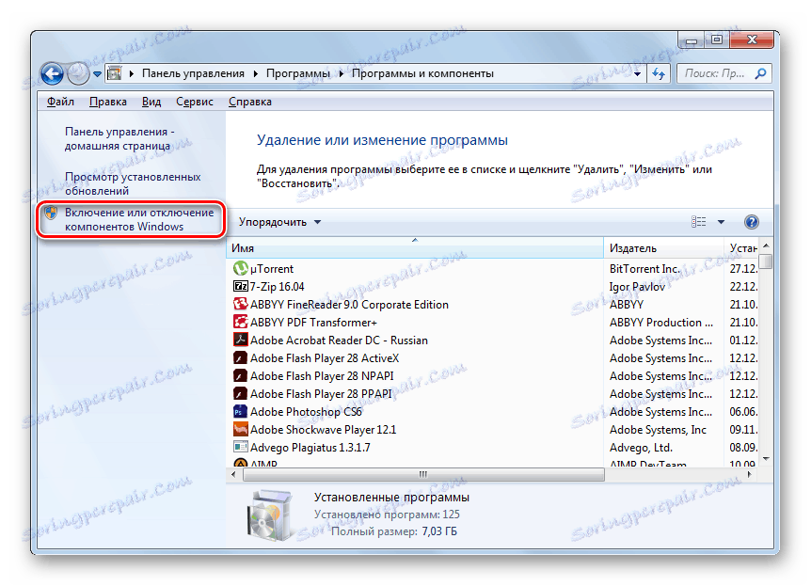Click Advego Plagiatus icon
Image resolution: width=811 pixels, height=586 pixels.
point(241,447)
